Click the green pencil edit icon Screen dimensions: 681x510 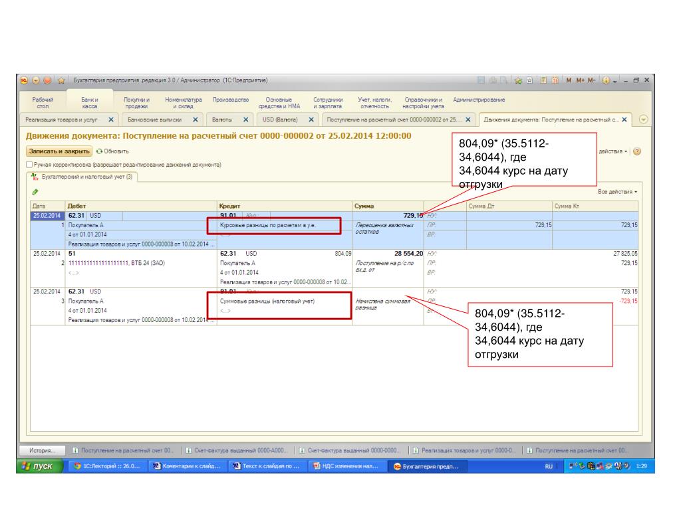[x=34, y=192]
